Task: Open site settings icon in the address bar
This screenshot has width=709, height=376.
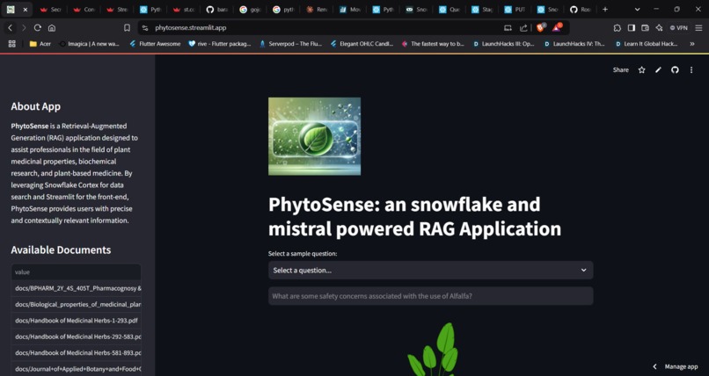Action: pos(144,28)
